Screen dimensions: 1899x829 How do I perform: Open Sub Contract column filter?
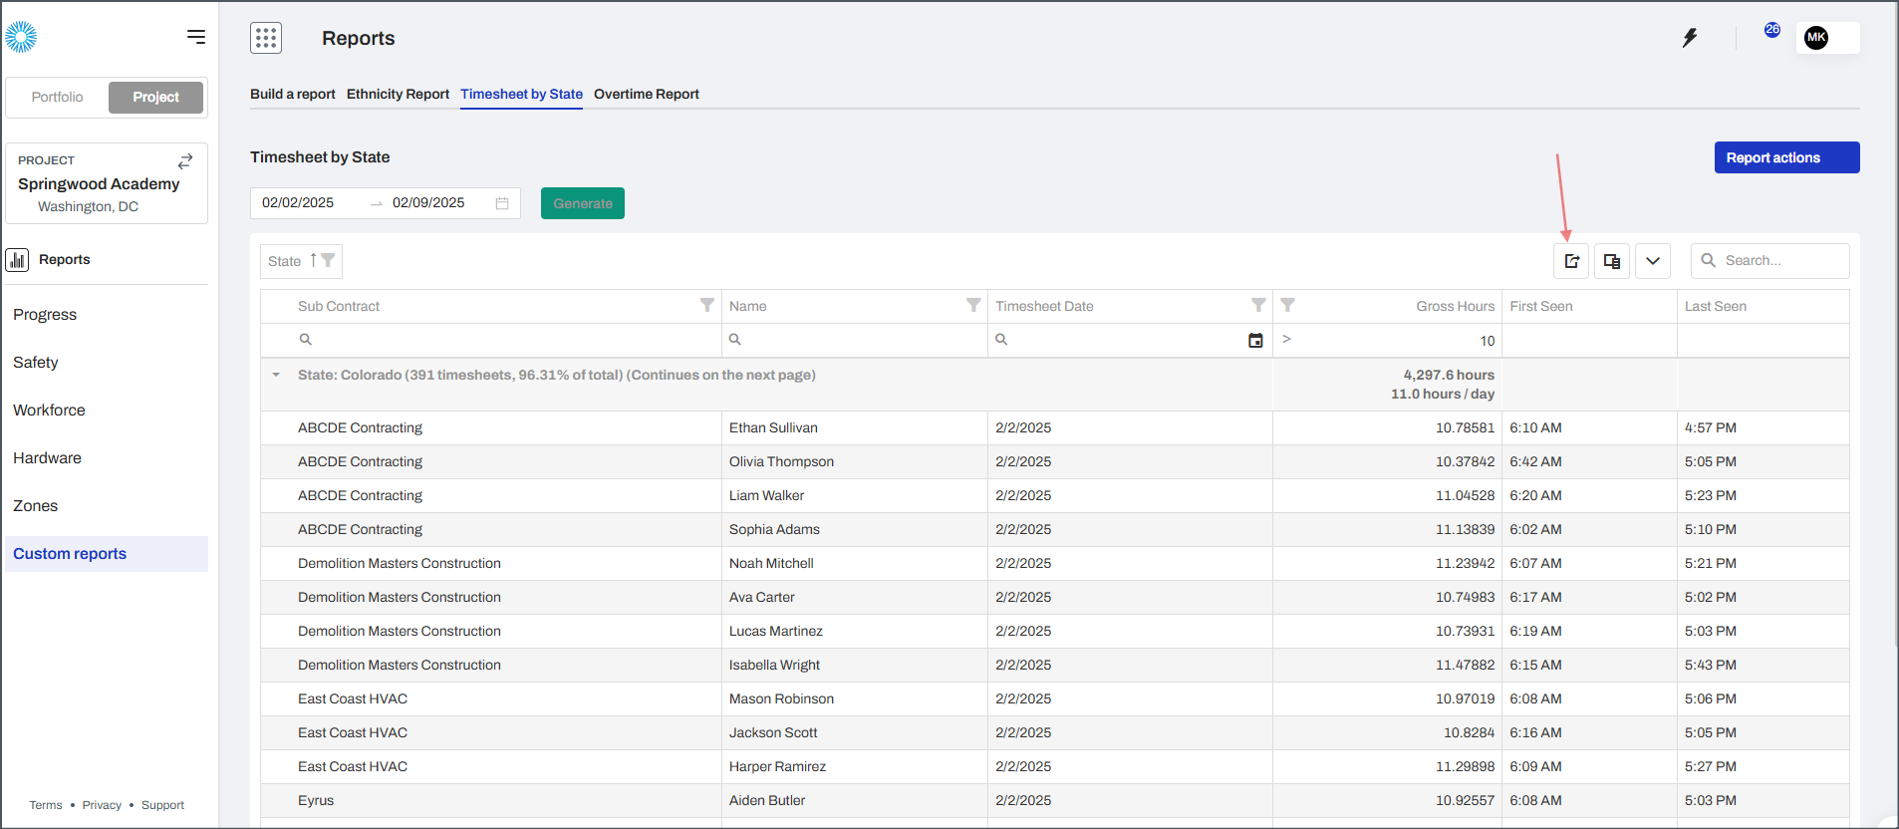(707, 305)
